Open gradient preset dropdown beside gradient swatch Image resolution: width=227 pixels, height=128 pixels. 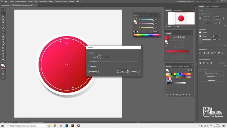[x=170, y=38]
